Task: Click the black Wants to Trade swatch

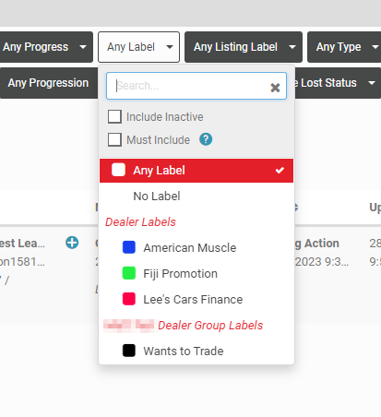Action: (x=129, y=351)
